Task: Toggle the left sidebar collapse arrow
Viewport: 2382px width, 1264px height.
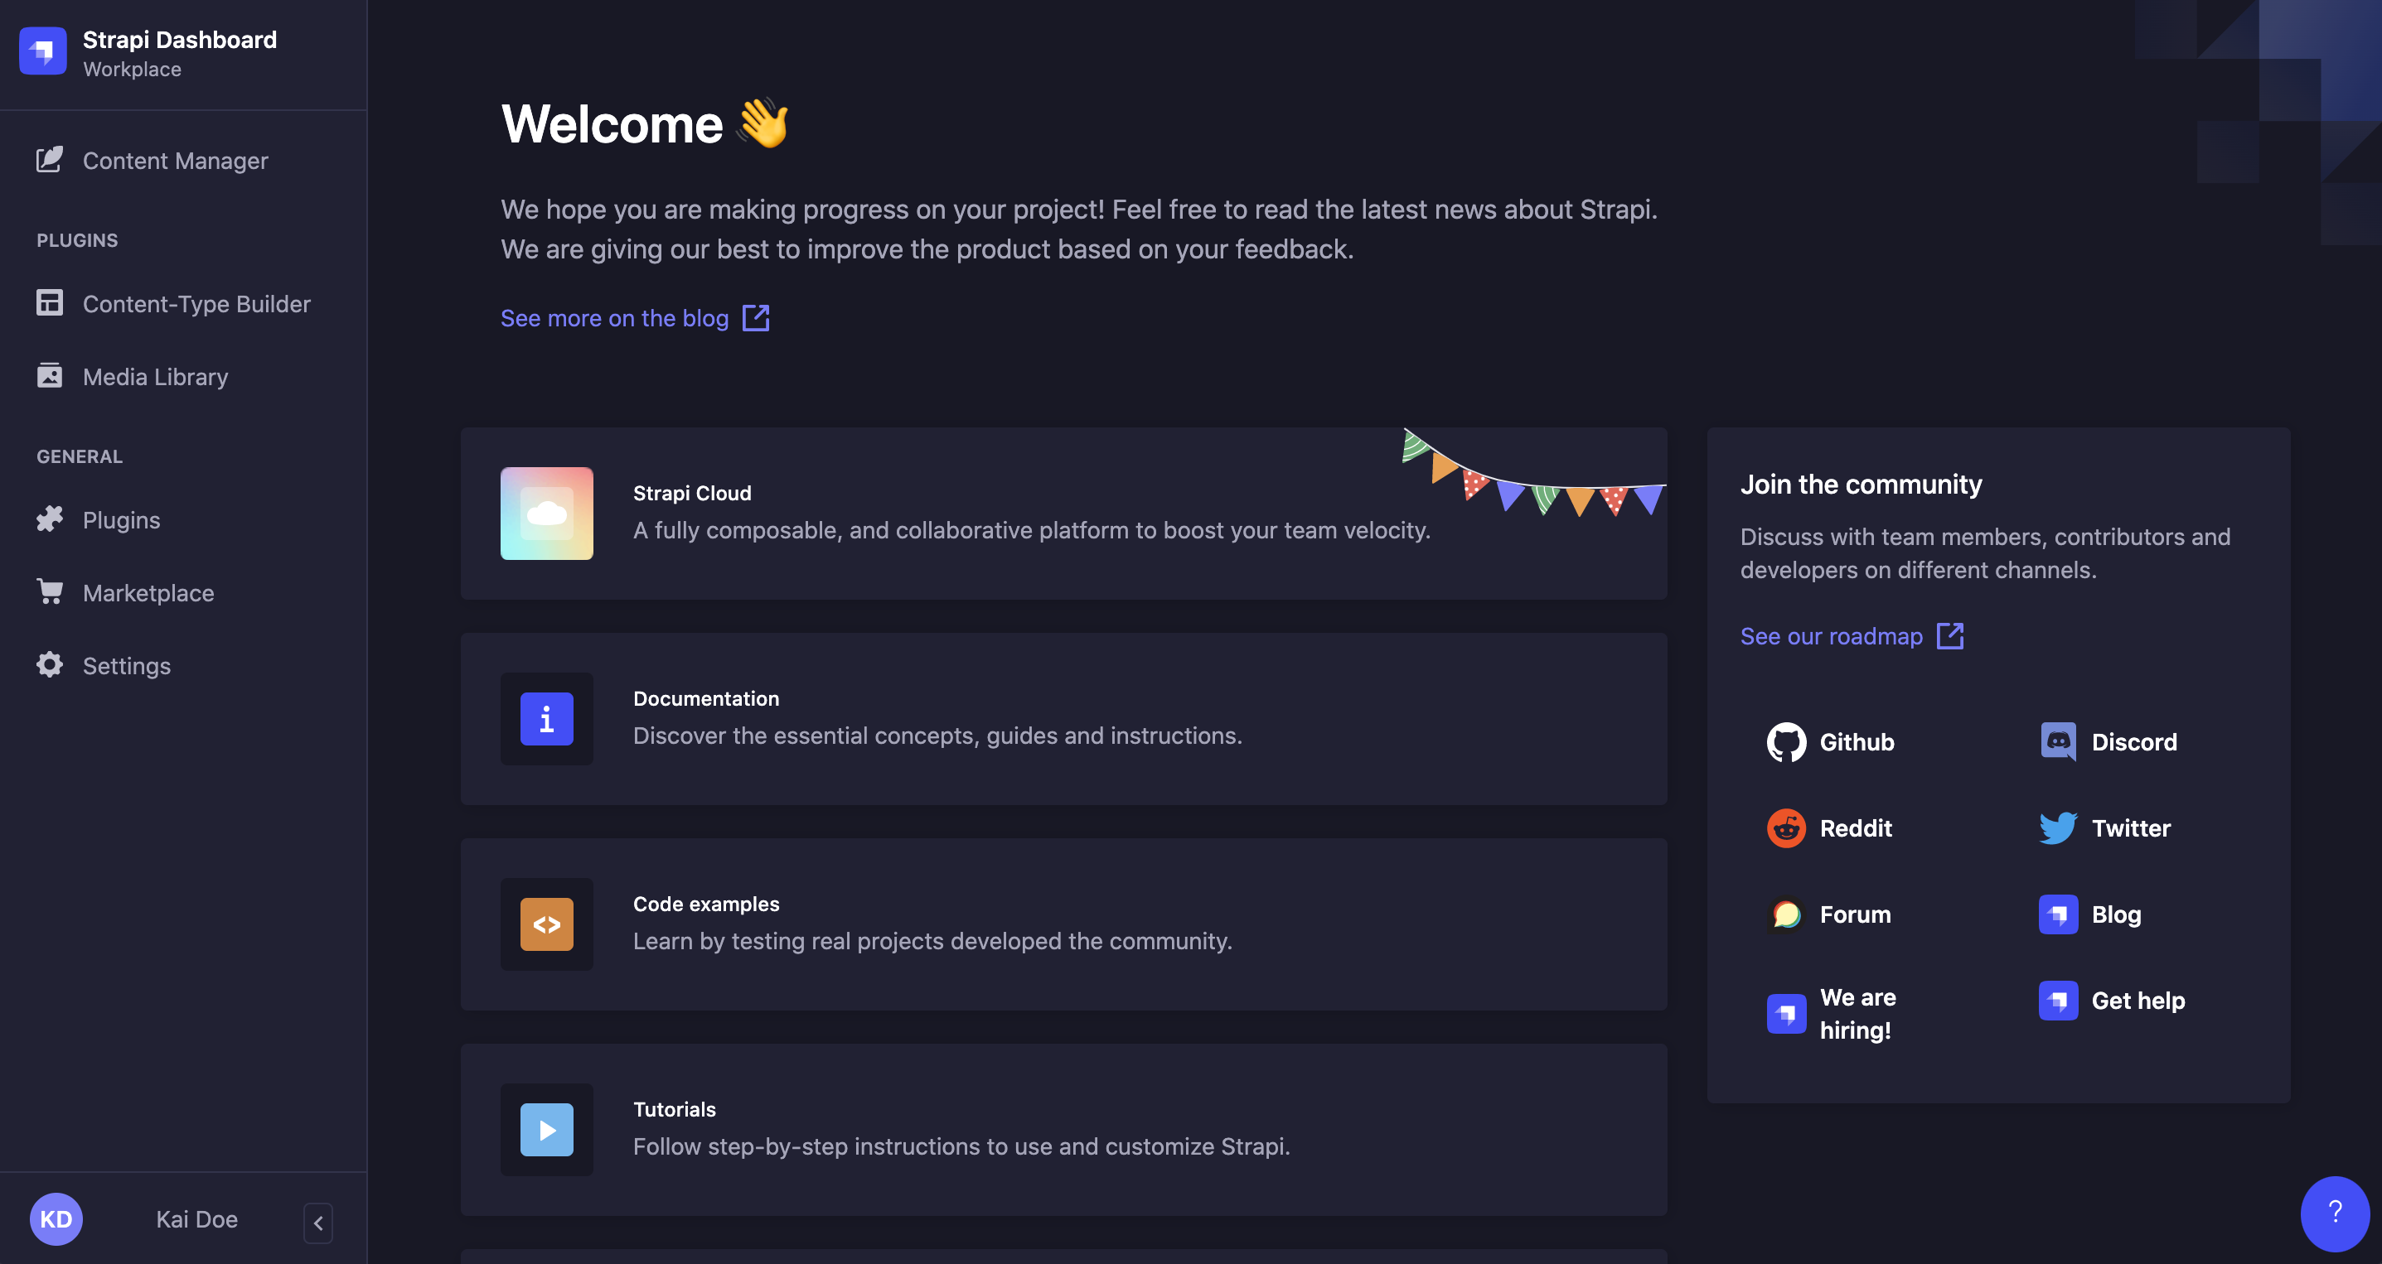Action: click(318, 1222)
